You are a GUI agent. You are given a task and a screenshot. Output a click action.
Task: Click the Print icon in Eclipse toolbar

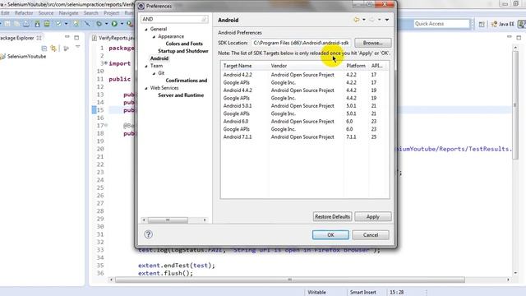click(26, 24)
